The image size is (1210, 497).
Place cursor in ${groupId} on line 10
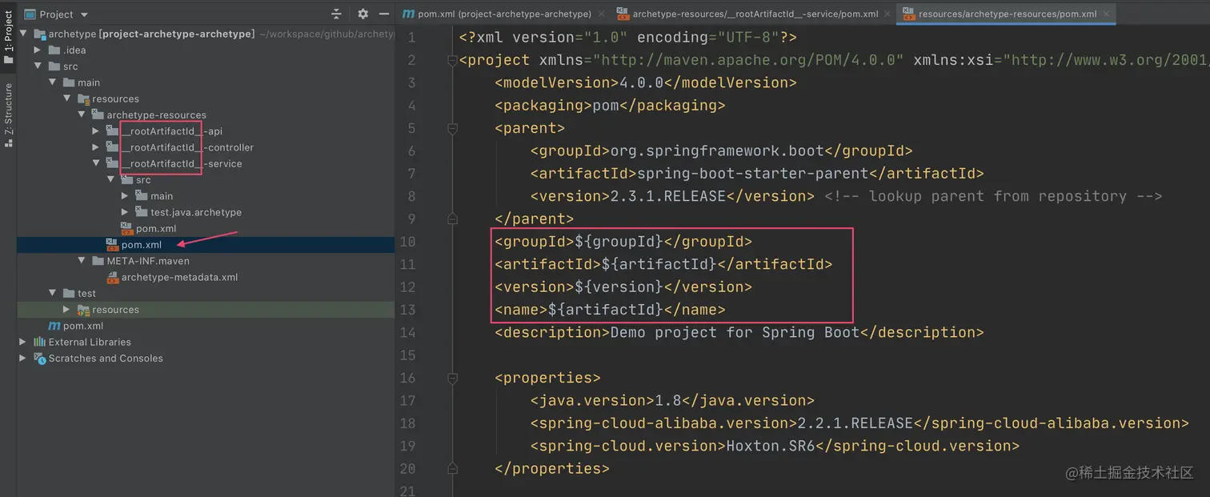[x=619, y=242]
